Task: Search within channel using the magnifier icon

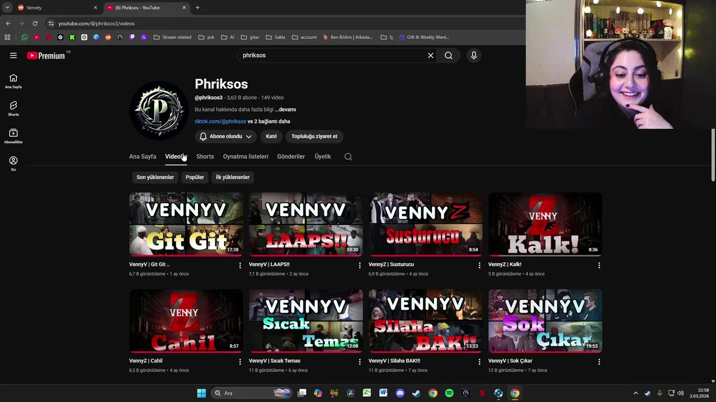Action: [348, 156]
